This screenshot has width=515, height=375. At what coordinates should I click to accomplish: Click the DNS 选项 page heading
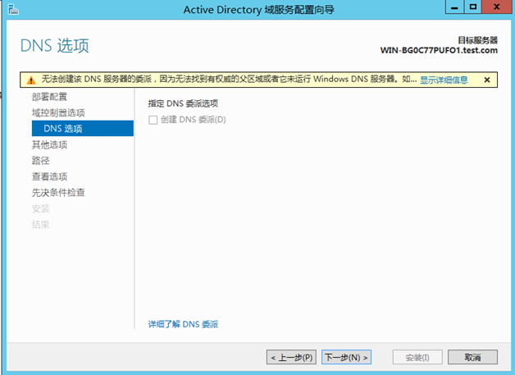point(54,45)
